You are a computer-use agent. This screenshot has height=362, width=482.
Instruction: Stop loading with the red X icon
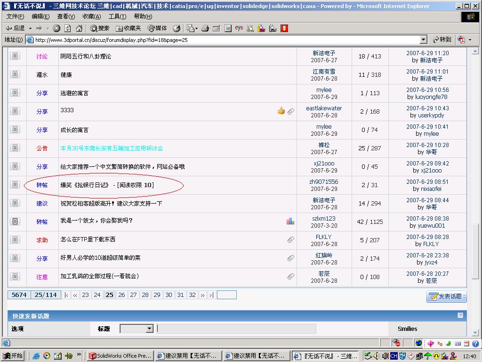click(x=56, y=28)
